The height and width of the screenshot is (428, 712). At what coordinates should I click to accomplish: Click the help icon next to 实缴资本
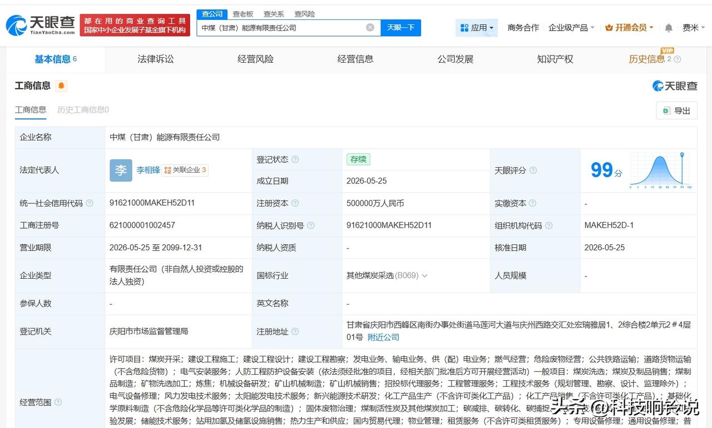click(533, 204)
